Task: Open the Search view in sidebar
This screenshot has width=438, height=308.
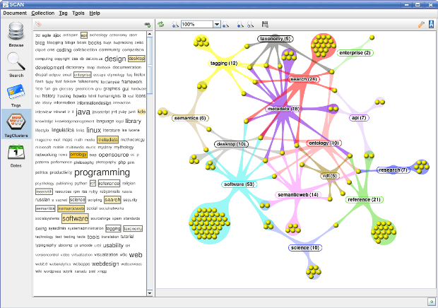Action: pos(16,65)
